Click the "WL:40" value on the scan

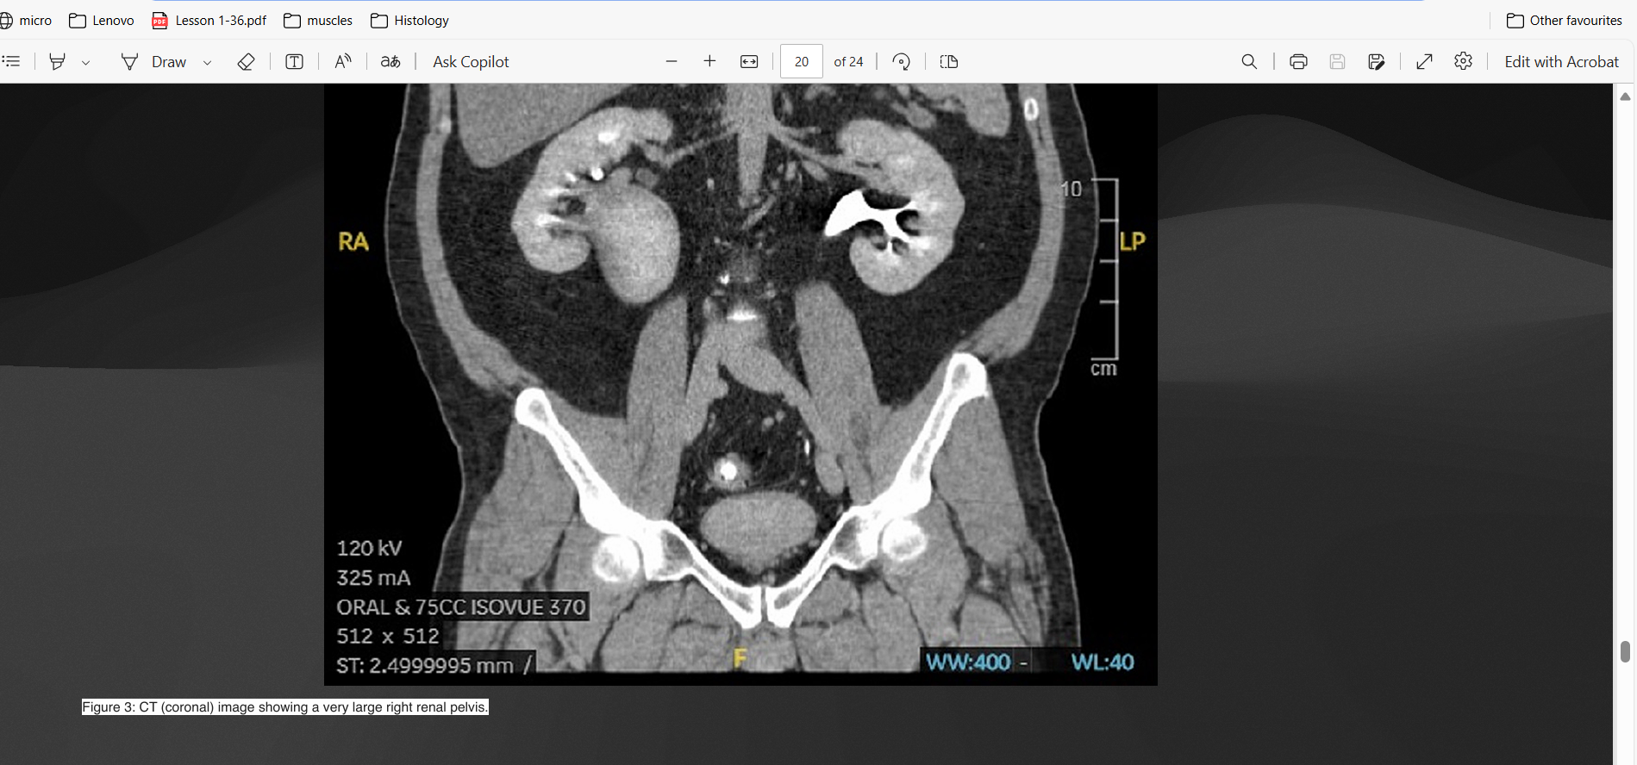[1103, 662]
